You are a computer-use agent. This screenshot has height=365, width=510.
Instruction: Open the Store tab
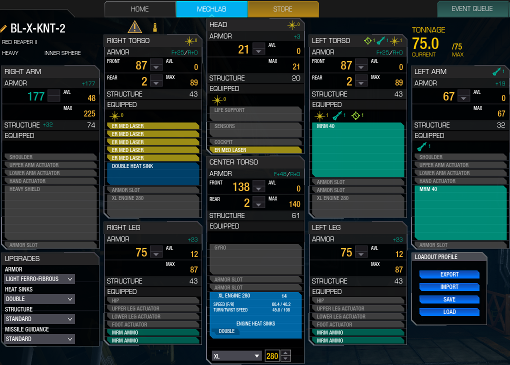(x=283, y=9)
